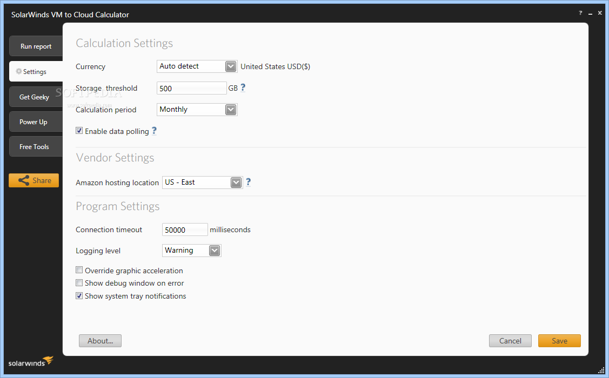Viewport: 609px width, 378px height.
Task: Open the Get Geeky tab
Action: pos(36,97)
